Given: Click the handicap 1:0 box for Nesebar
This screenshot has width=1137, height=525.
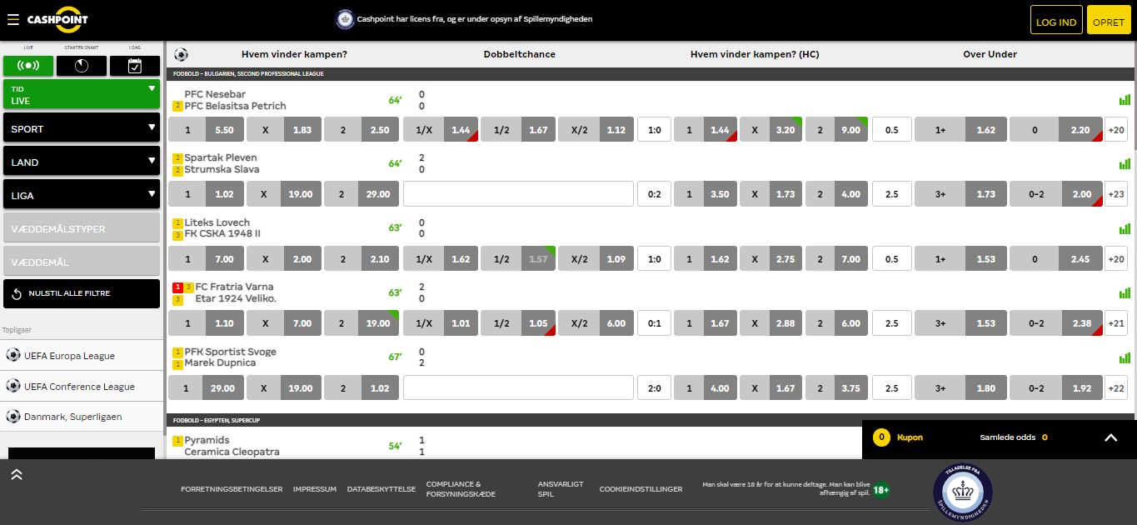Looking at the screenshot, I should (x=654, y=130).
